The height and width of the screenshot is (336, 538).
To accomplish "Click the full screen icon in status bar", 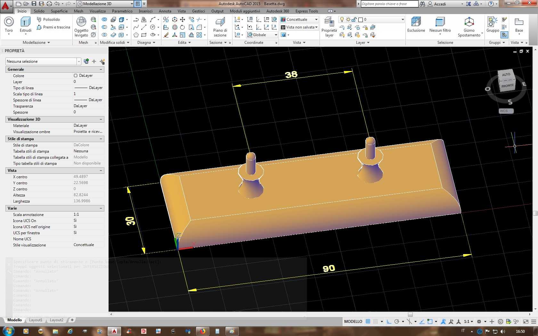I will coord(526,322).
